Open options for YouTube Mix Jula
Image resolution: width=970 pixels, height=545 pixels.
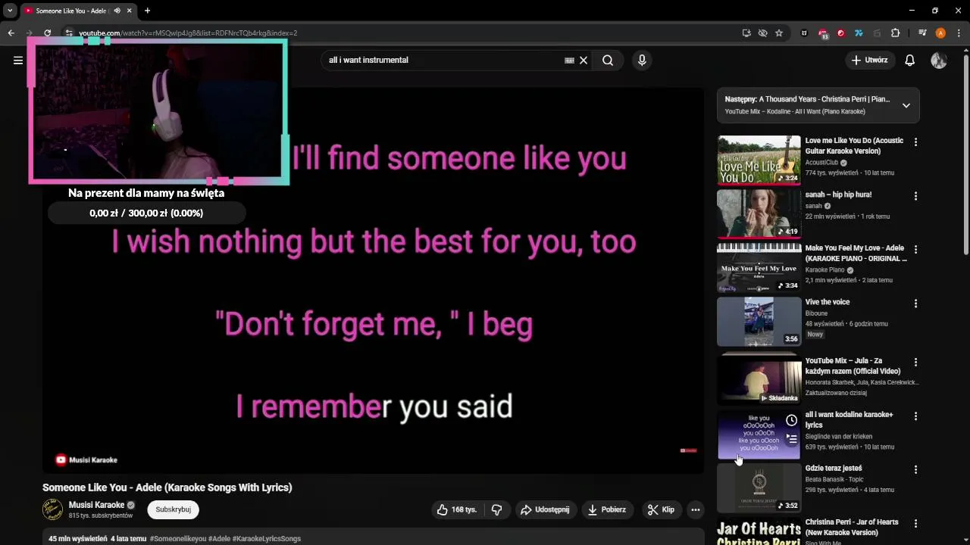915,363
